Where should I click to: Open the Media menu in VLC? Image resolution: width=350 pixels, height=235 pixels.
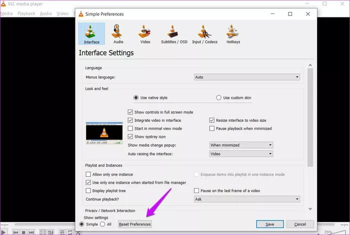coord(6,13)
